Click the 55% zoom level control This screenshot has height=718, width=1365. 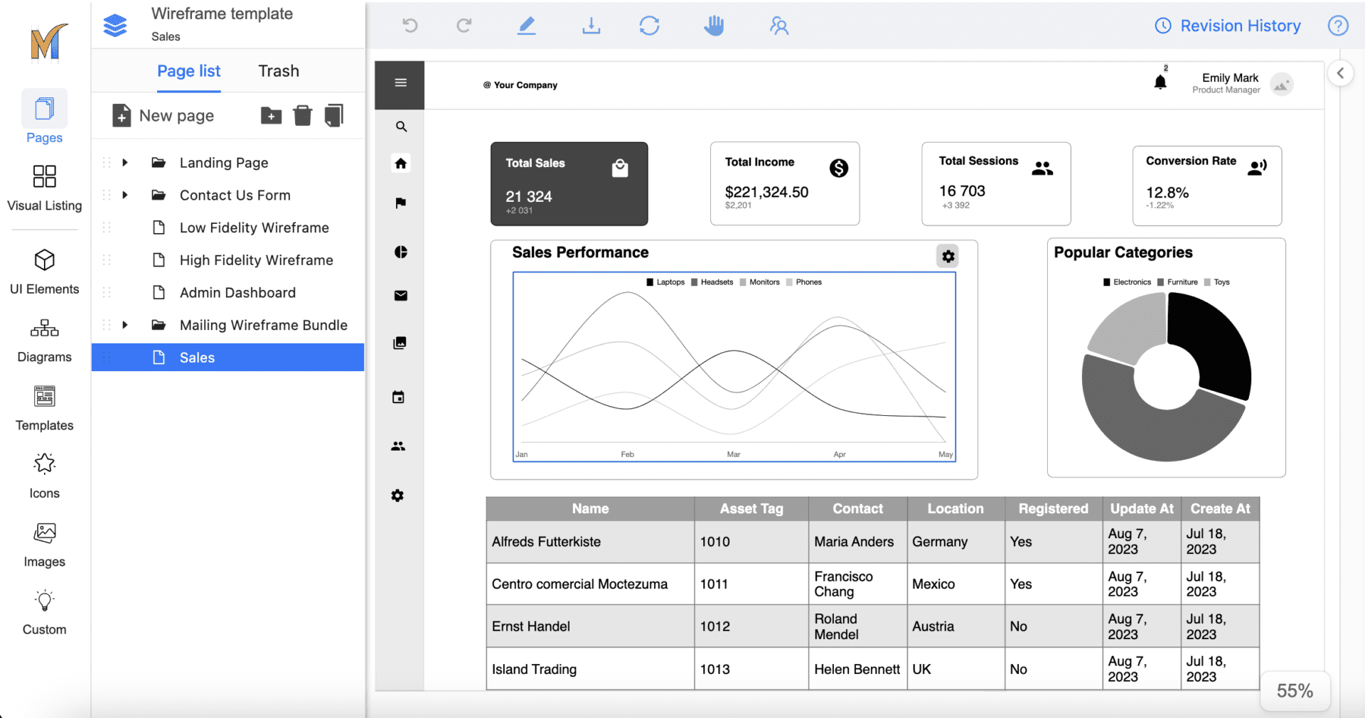(1295, 690)
